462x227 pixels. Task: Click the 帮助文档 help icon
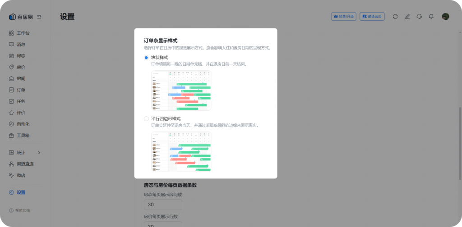(12, 210)
